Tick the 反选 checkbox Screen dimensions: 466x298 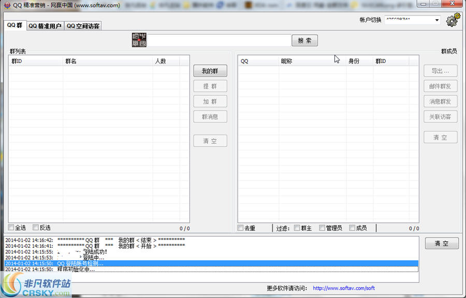(x=36, y=227)
